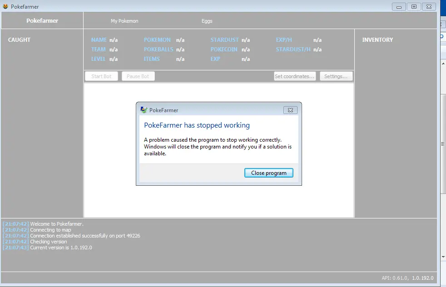
Task: Click the STARDUST/H stat label
Action: coord(293,49)
